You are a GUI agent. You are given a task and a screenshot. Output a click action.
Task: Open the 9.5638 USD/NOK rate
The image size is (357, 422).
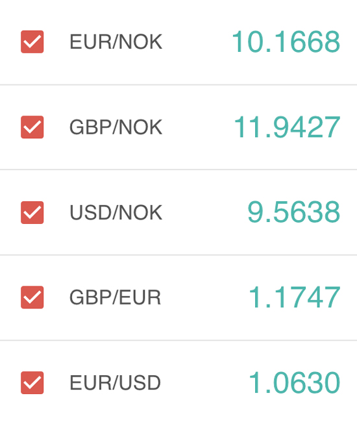point(294,212)
